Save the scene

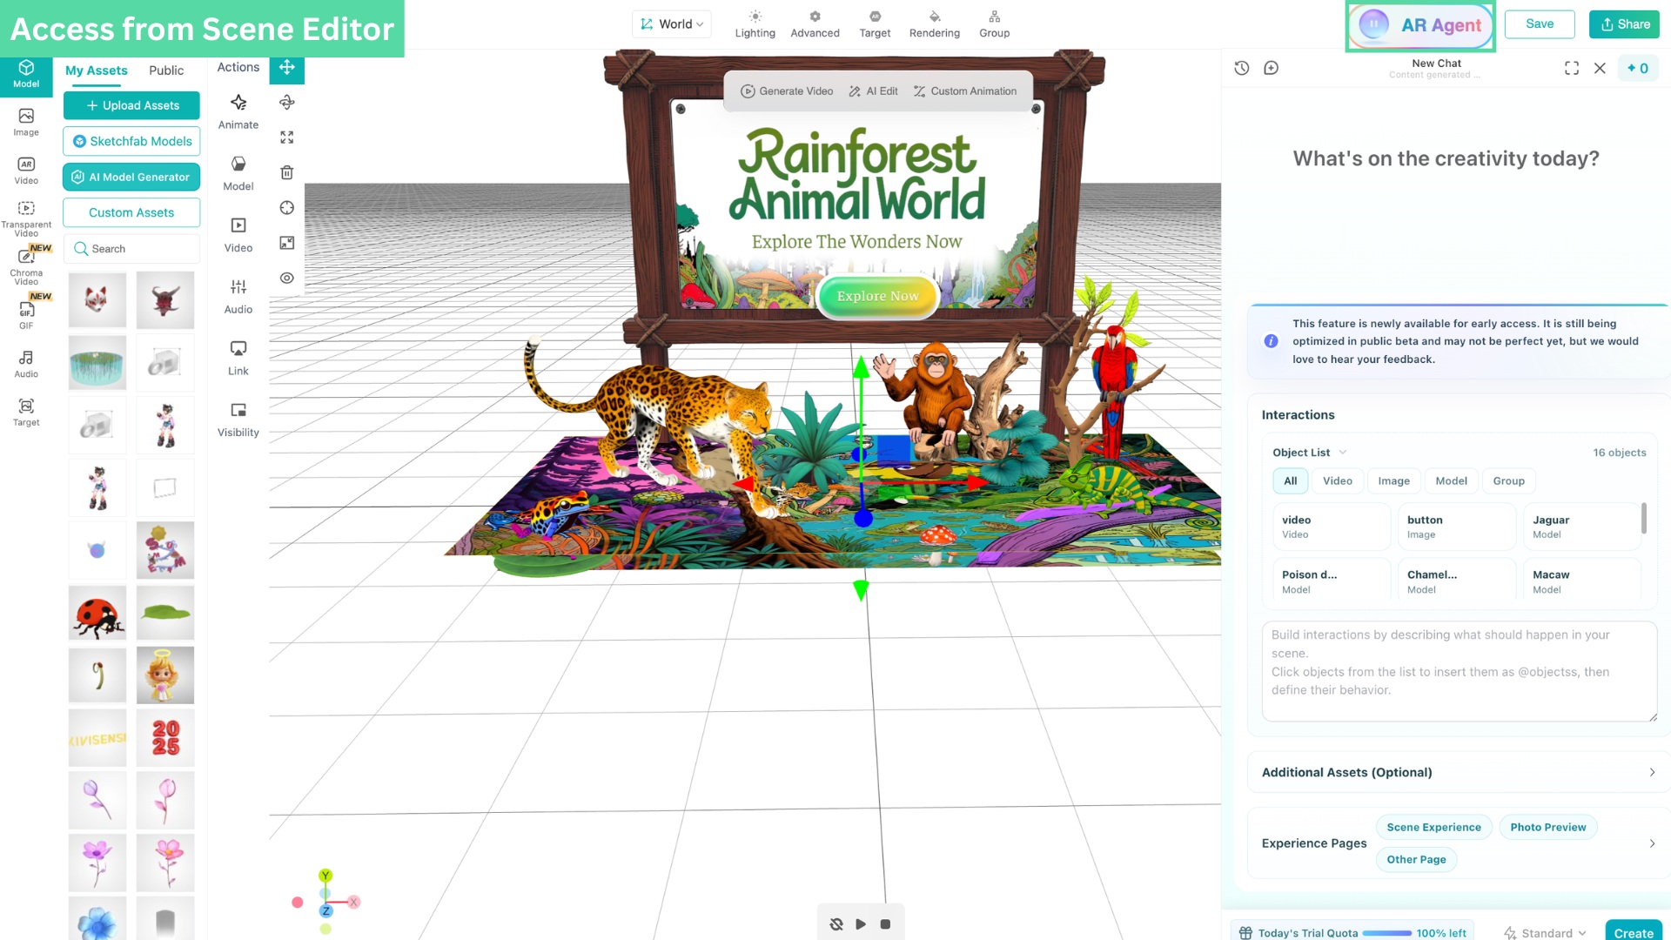pos(1540,24)
